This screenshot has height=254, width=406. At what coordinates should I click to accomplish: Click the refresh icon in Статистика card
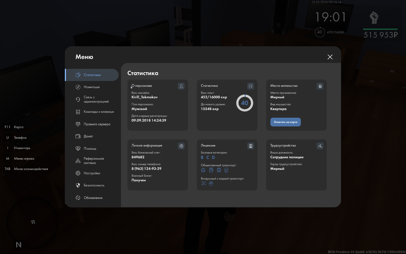click(x=251, y=86)
